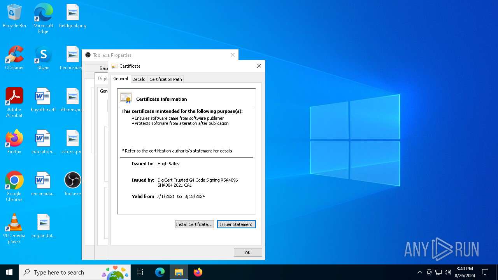498x280 pixels.
Task: Click OK in the Certificate dialog
Action: (x=248, y=253)
